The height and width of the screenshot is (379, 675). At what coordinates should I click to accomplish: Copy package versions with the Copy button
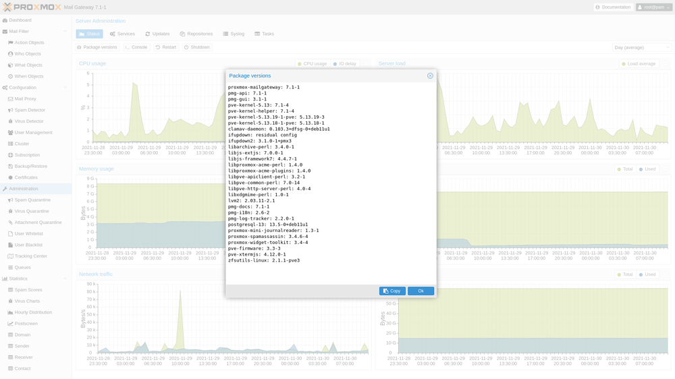pyautogui.click(x=392, y=291)
